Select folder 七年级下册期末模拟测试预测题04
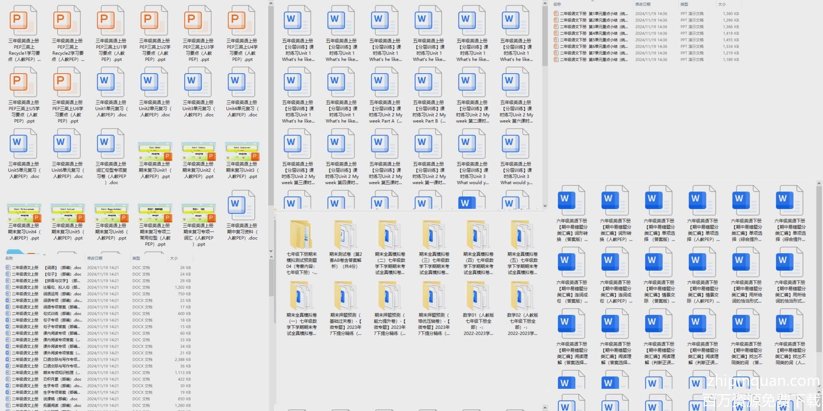Viewport: 823px width, 411px height. point(301,234)
